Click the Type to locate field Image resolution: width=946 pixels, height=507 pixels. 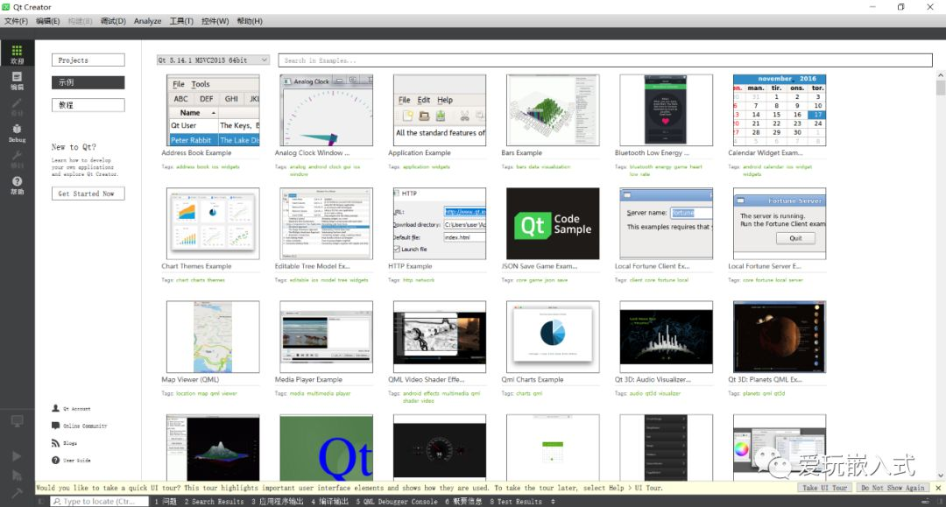tap(99, 501)
